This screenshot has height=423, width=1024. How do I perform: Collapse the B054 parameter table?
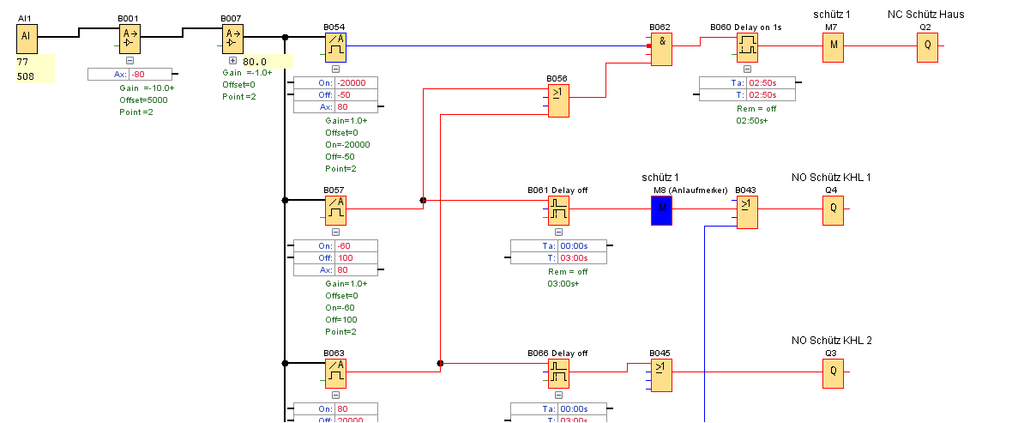[335, 69]
